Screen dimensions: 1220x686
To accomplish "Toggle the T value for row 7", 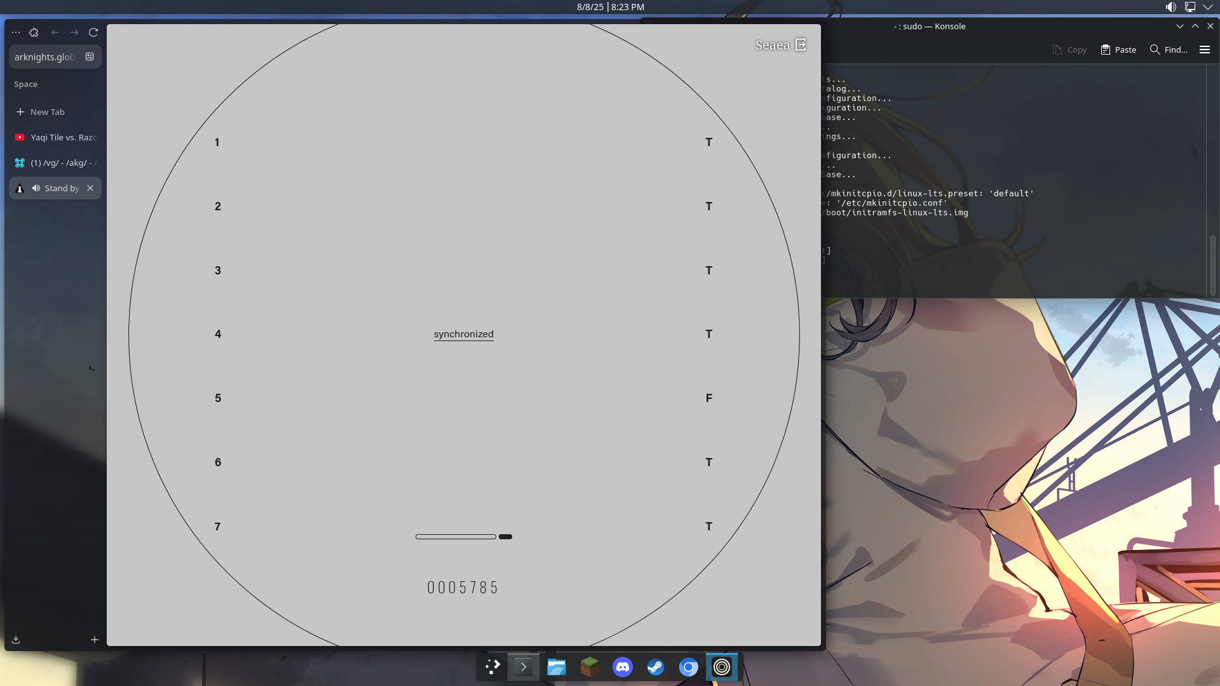I will coord(709,527).
